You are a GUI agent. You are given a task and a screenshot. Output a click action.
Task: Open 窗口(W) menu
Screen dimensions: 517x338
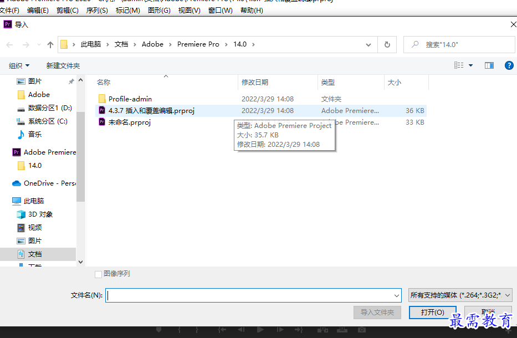point(220,10)
